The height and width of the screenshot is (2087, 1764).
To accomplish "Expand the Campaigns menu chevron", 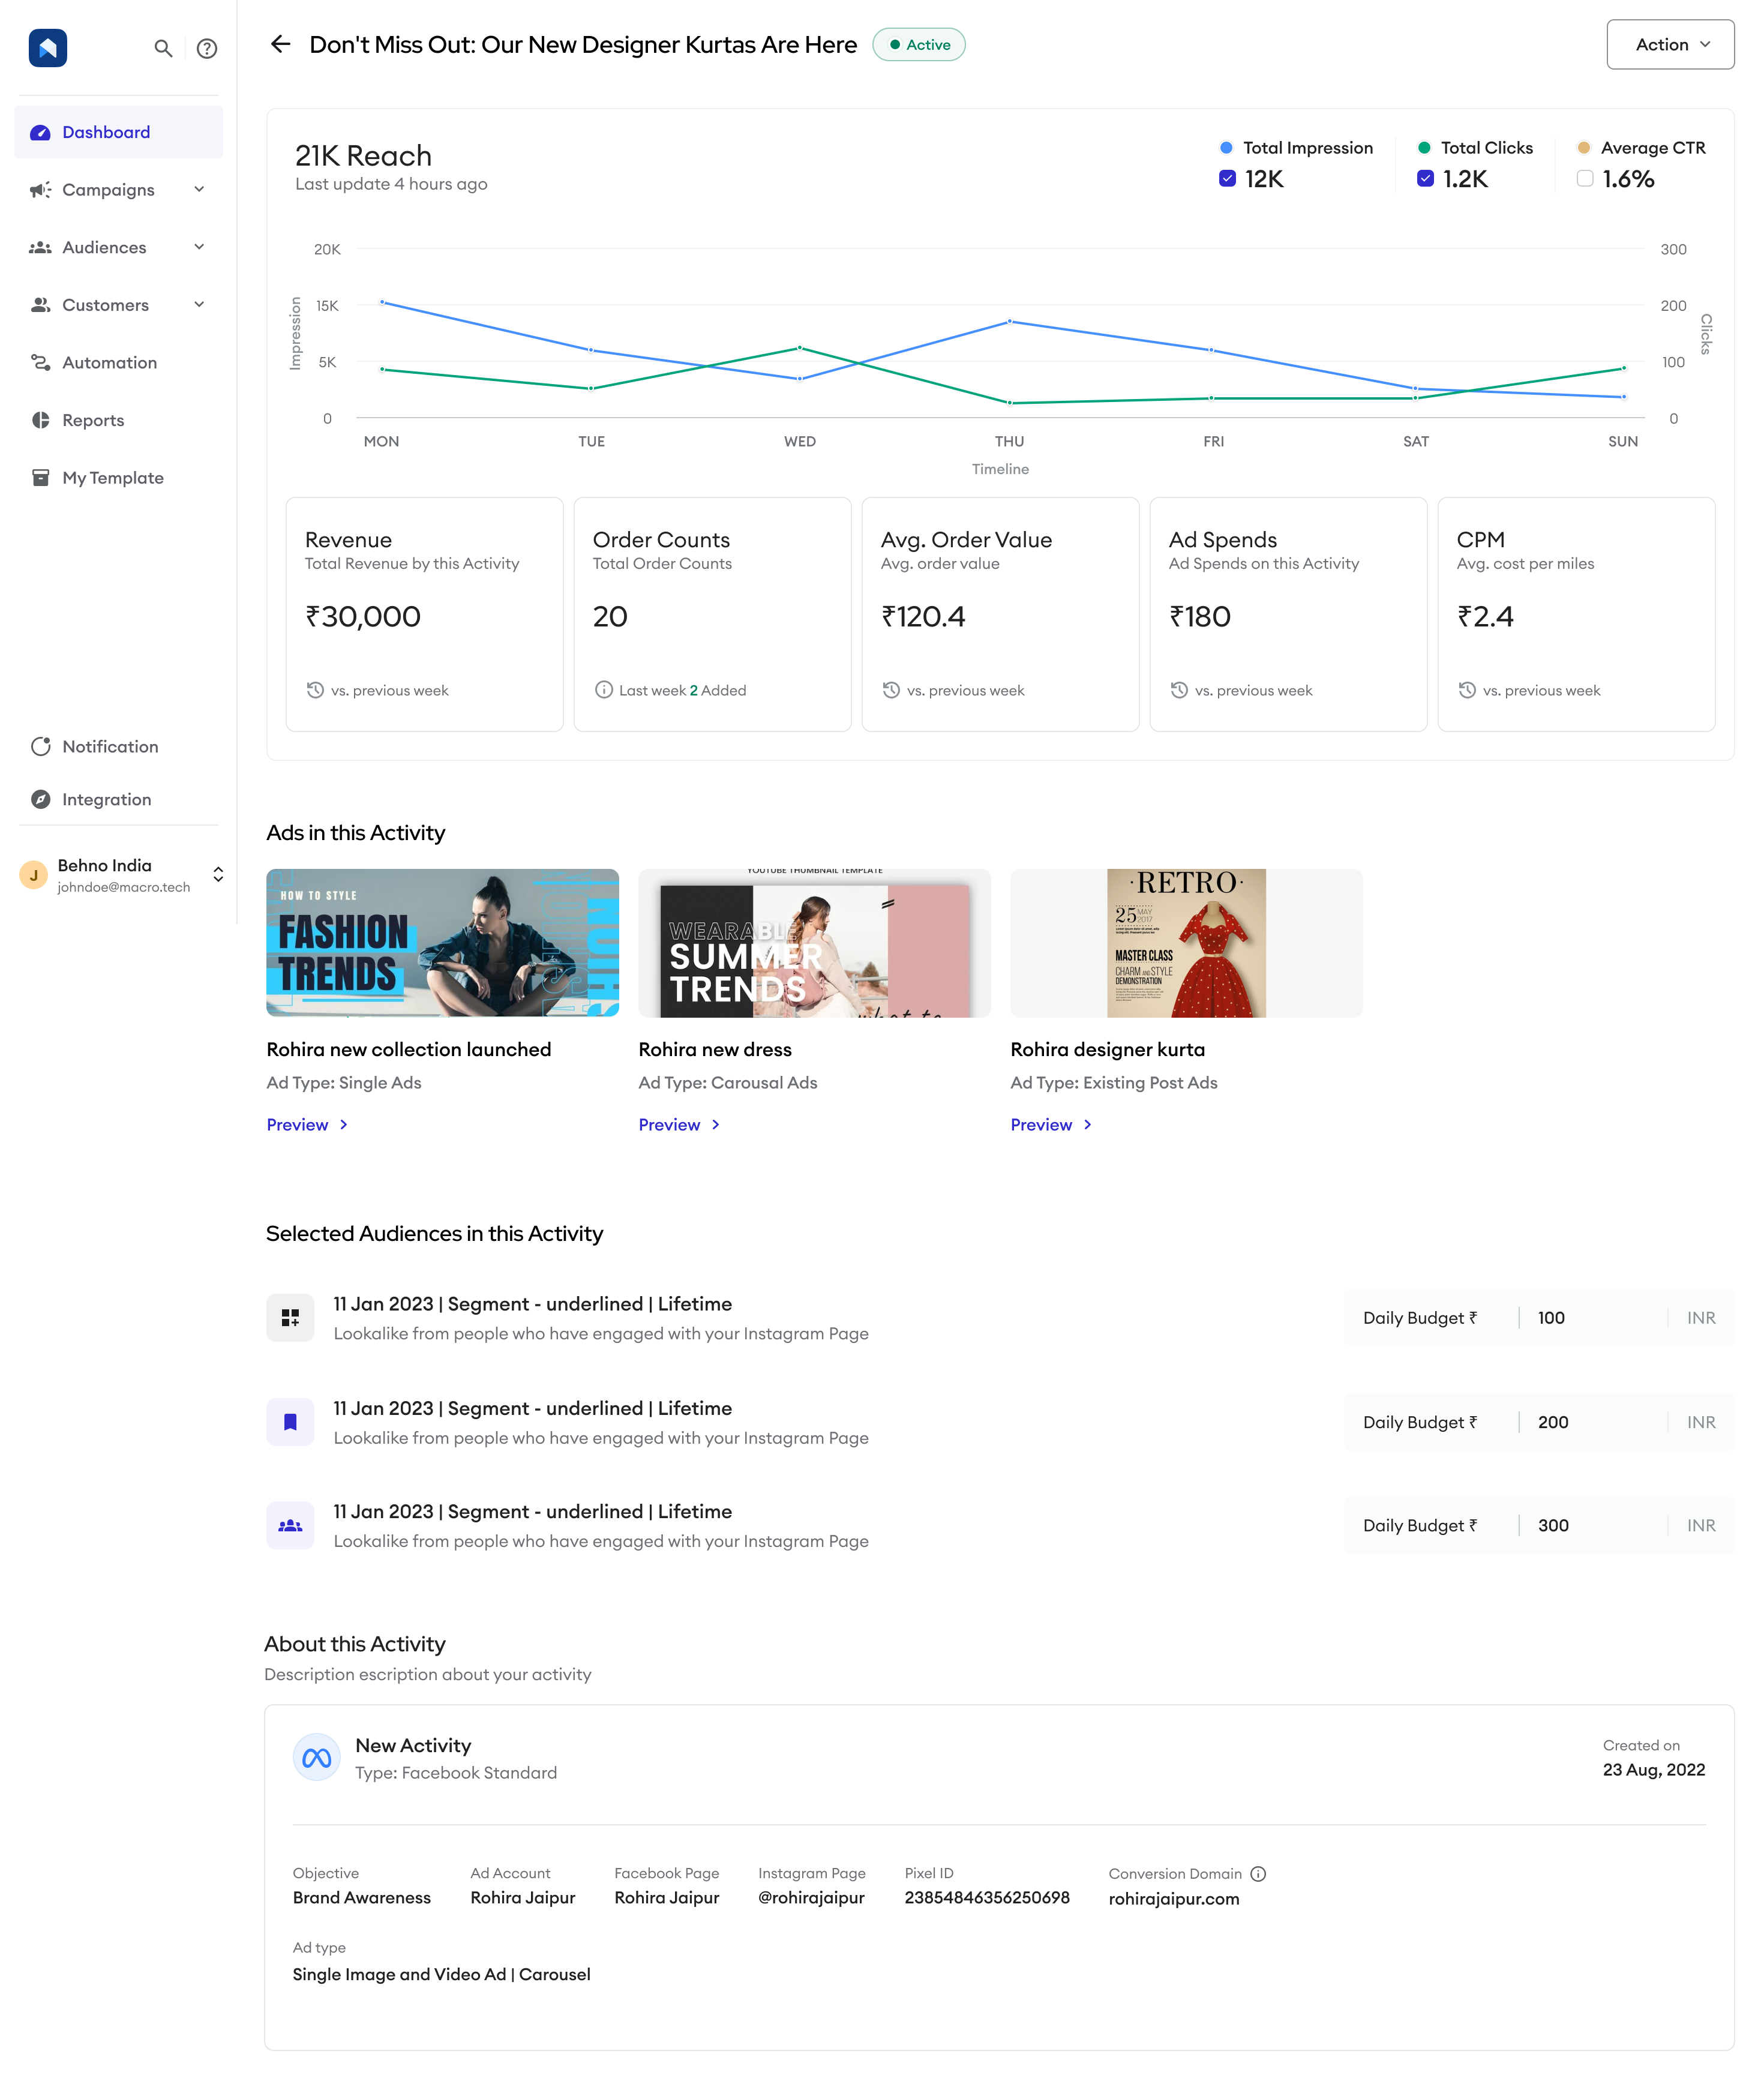I will (x=199, y=190).
